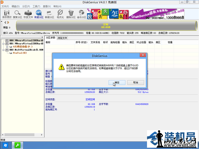Click the Format (格式化) toolbar icon
The height and width of the screenshot is (149, 199).
point(60,14)
